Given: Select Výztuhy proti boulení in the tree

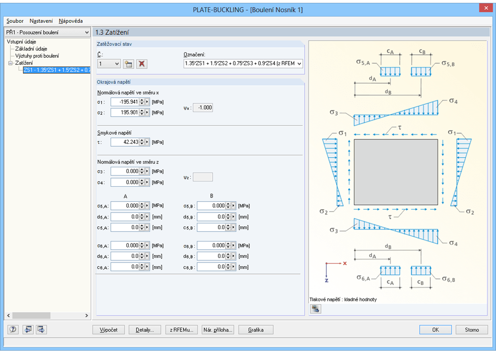Looking at the screenshot, I should coord(37,56).
